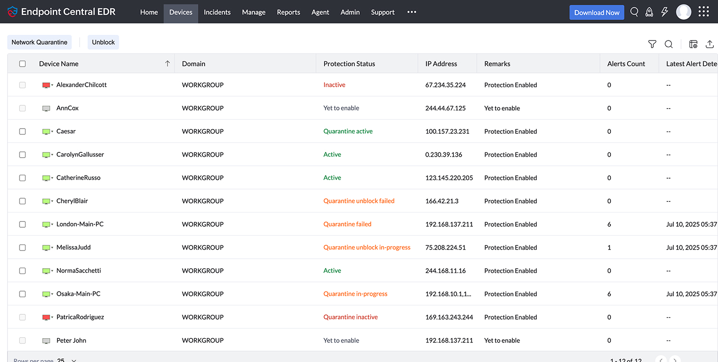Check the NormaSacchetti row checkbox
The height and width of the screenshot is (362, 718).
pyautogui.click(x=22, y=271)
